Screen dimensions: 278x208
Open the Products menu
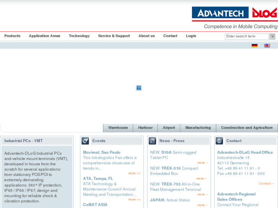click(x=12, y=36)
